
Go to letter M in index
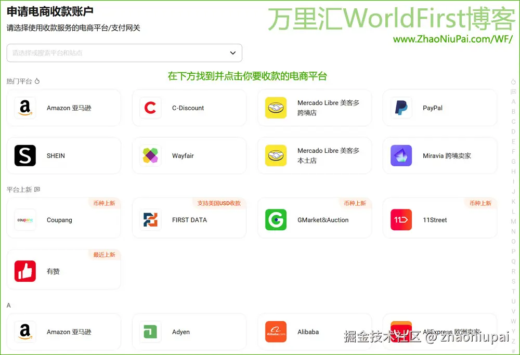coord(513,221)
